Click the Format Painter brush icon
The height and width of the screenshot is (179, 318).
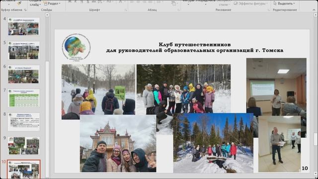click(19, 3)
